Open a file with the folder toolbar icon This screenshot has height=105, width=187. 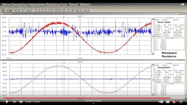pyautogui.click(x=7, y=10)
